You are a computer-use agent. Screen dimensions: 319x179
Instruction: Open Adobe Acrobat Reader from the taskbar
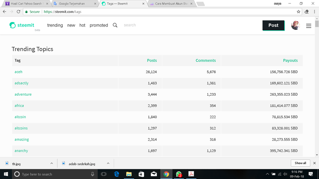[x=191, y=174]
